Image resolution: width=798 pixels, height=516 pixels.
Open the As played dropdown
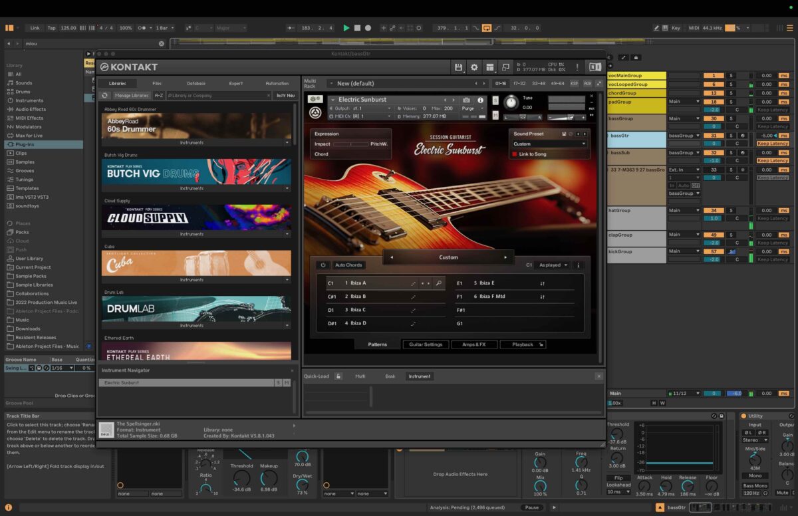click(x=553, y=265)
